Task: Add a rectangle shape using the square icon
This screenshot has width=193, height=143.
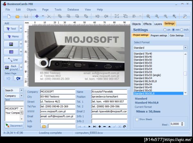Action: click(x=11, y=52)
